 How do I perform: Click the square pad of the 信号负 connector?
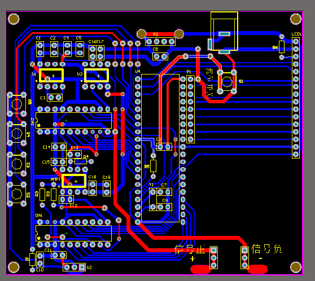pyautogui.click(x=244, y=250)
